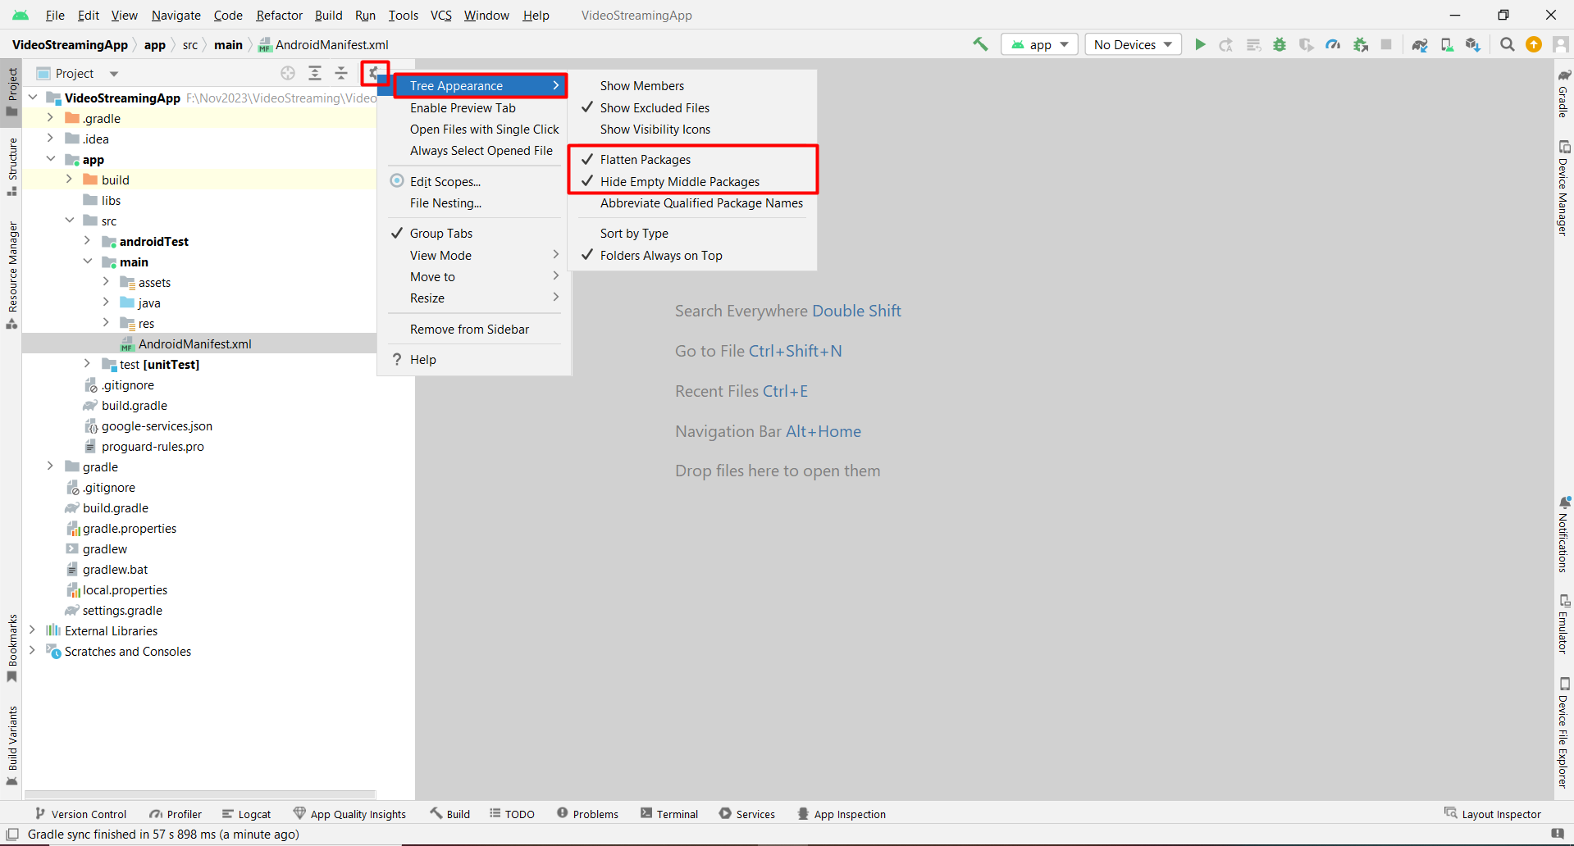Expand the .gradle folder
The width and height of the screenshot is (1574, 846).
point(51,118)
